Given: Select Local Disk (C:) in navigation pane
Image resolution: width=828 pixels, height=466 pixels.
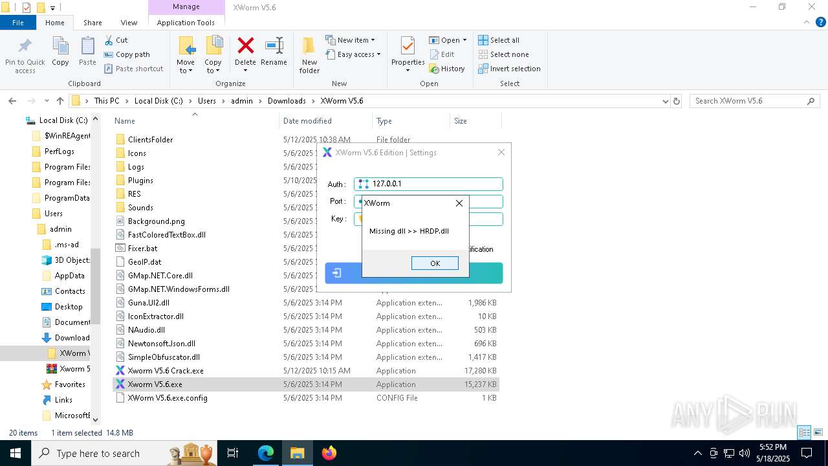Looking at the screenshot, I should (63, 120).
